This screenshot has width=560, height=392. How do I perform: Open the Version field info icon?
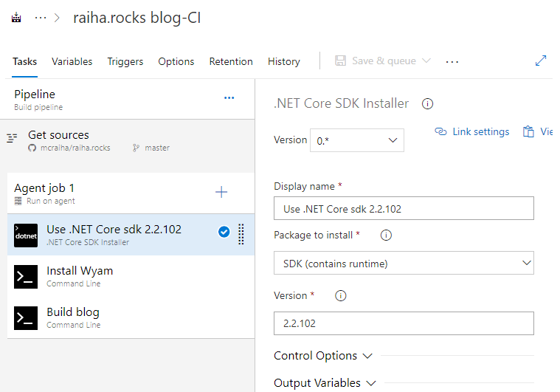click(341, 295)
